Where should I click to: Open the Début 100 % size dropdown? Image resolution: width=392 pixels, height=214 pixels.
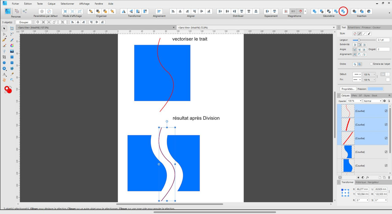point(369,74)
